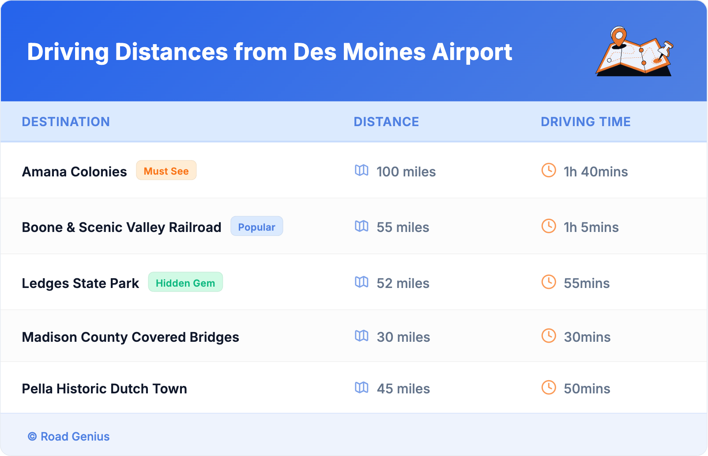Open the Road Genius copyright link
The width and height of the screenshot is (708, 456).
coord(69,437)
